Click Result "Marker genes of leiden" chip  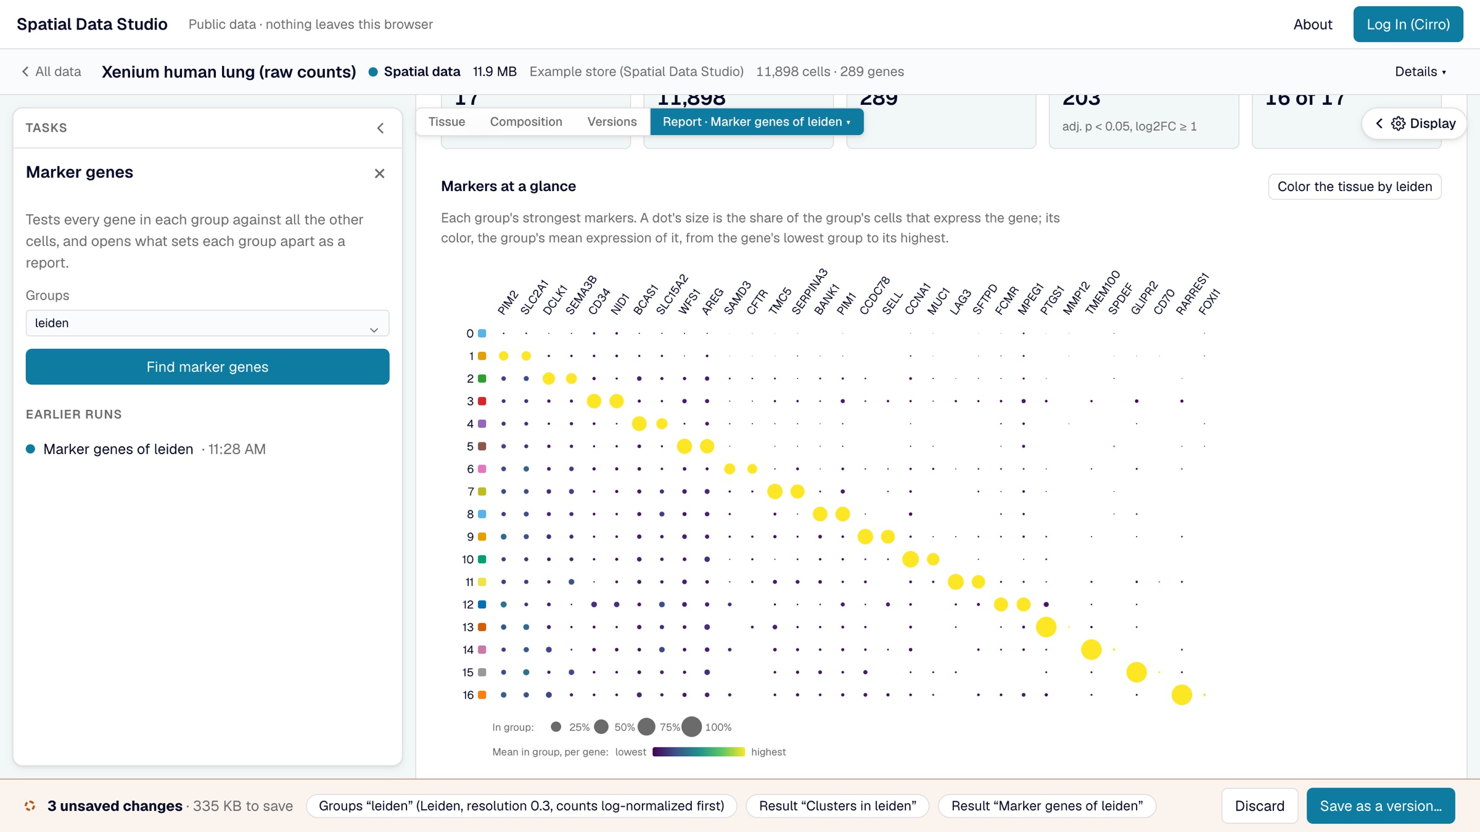(1046, 806)
